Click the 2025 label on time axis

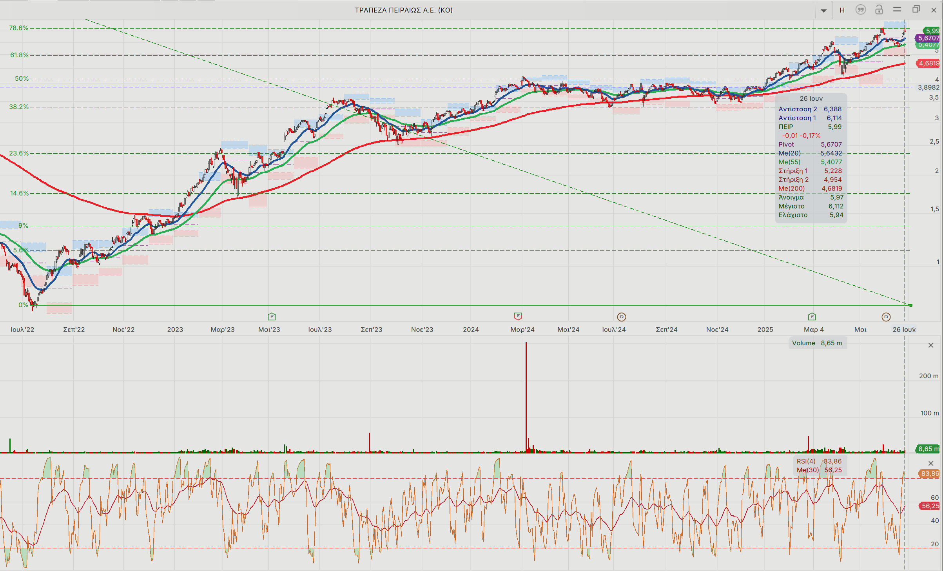pos(765,330)
